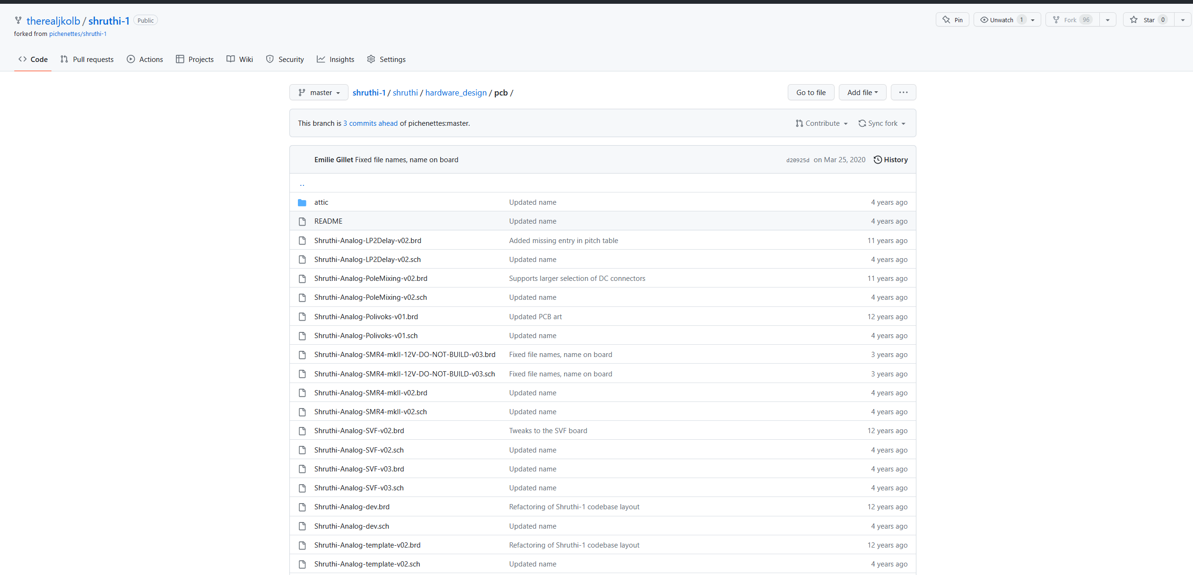
Task: Expand the Sync fork dropdown
Action: click(882, 123)
